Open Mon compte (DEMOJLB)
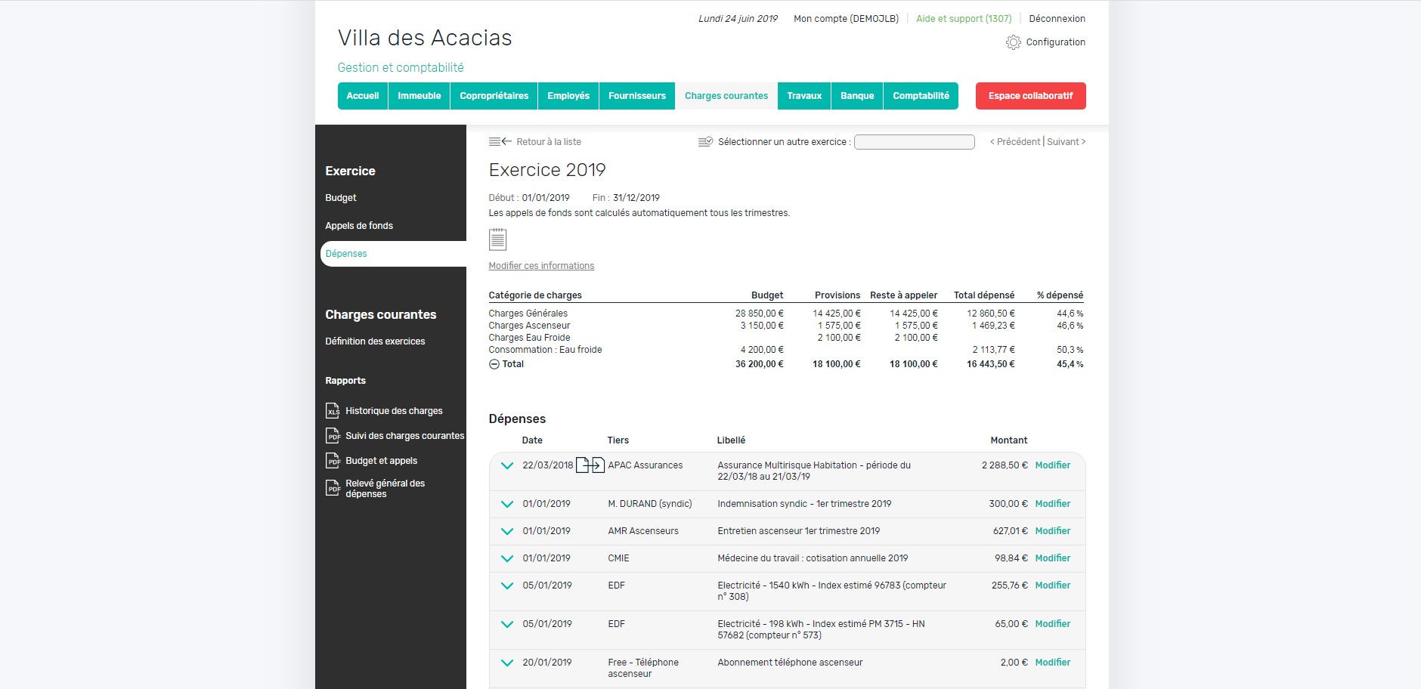 coord(846,19)
